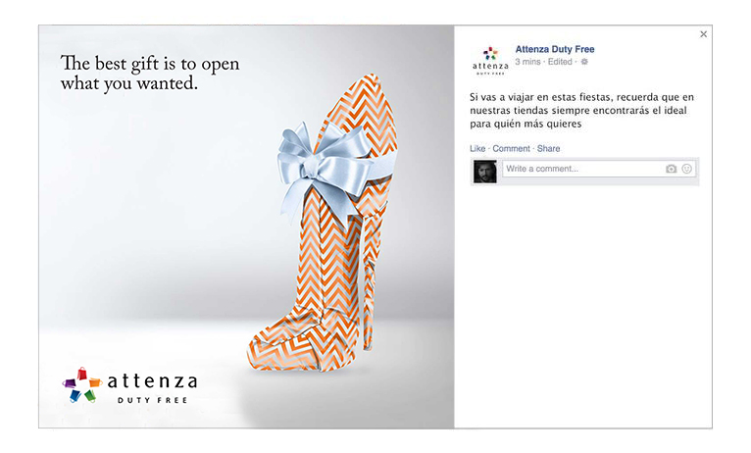Click the Spanish post caption text
751x453 pixels.
(581, 110)
